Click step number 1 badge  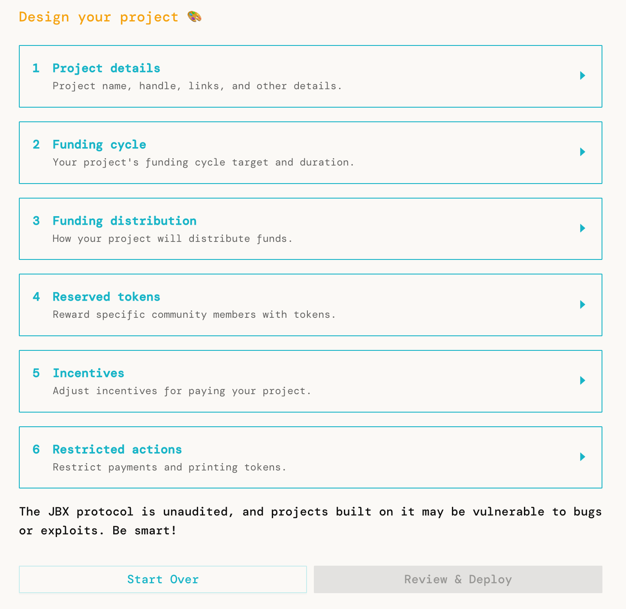click(x=36, y=68)
